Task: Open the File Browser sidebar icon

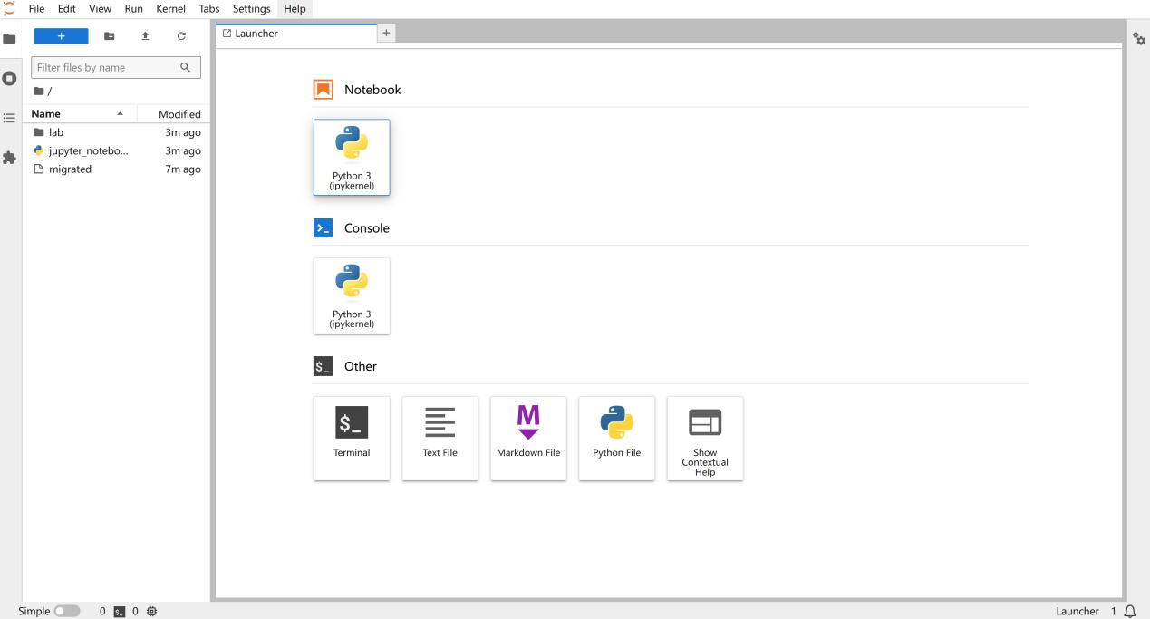Action: pos(10,39)
